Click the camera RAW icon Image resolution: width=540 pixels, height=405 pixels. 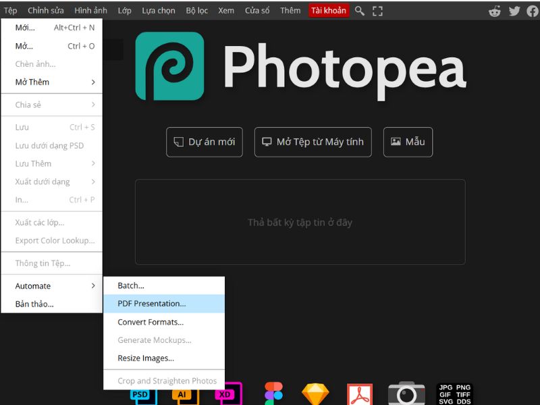[x=407, y=394]
